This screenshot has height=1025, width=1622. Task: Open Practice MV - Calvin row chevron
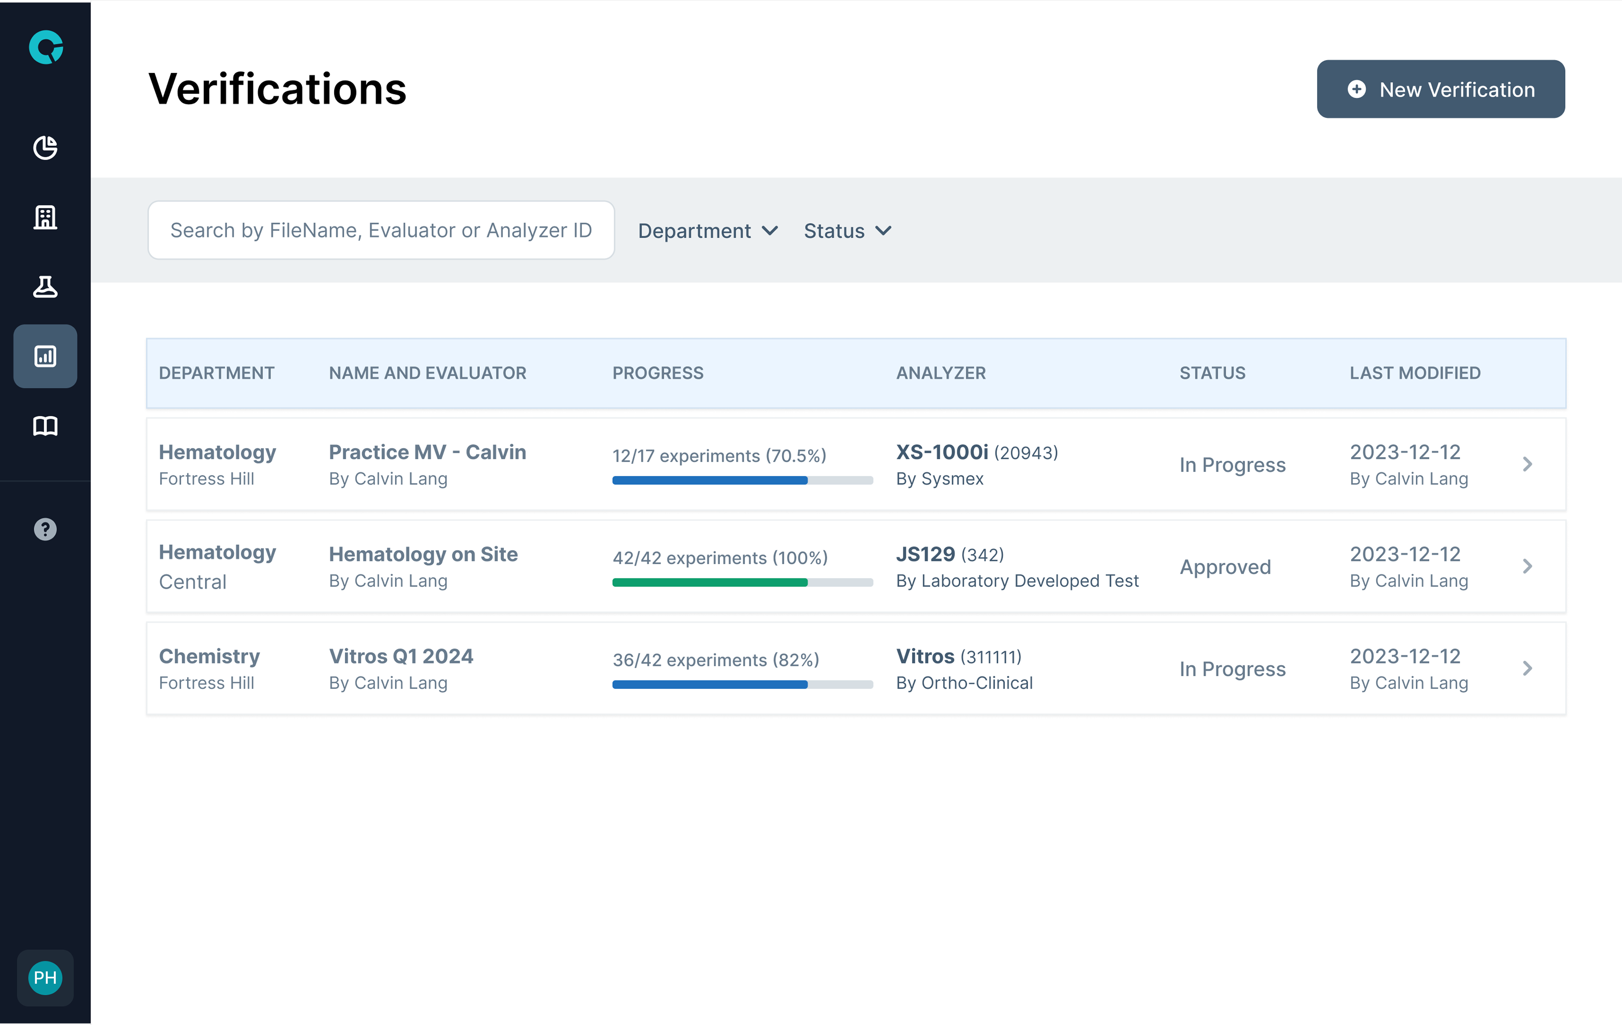tap(1527, 464)
